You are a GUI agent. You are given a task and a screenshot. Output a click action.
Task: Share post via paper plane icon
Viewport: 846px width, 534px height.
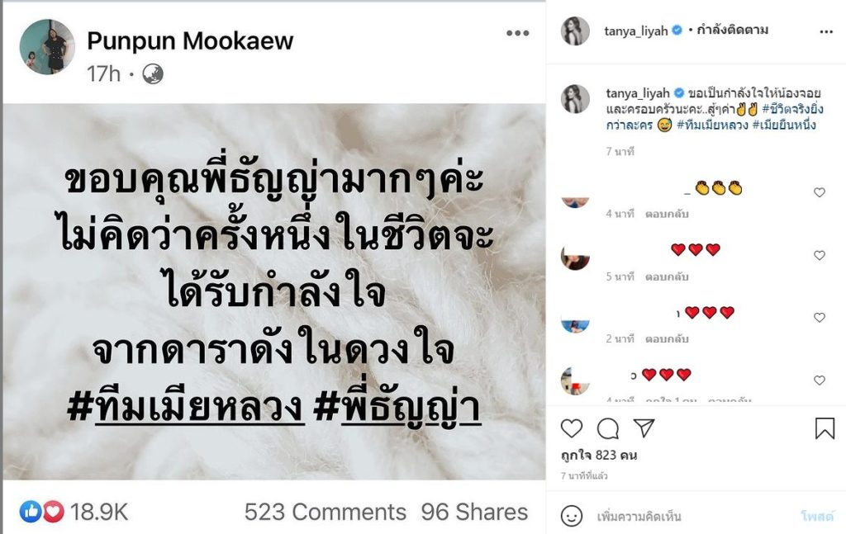(644, 428)
